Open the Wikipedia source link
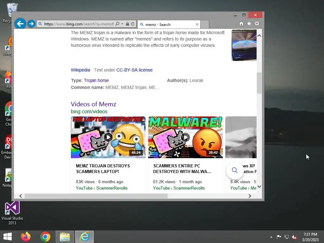The image size is (324, 243). click(x=80, y=70)
